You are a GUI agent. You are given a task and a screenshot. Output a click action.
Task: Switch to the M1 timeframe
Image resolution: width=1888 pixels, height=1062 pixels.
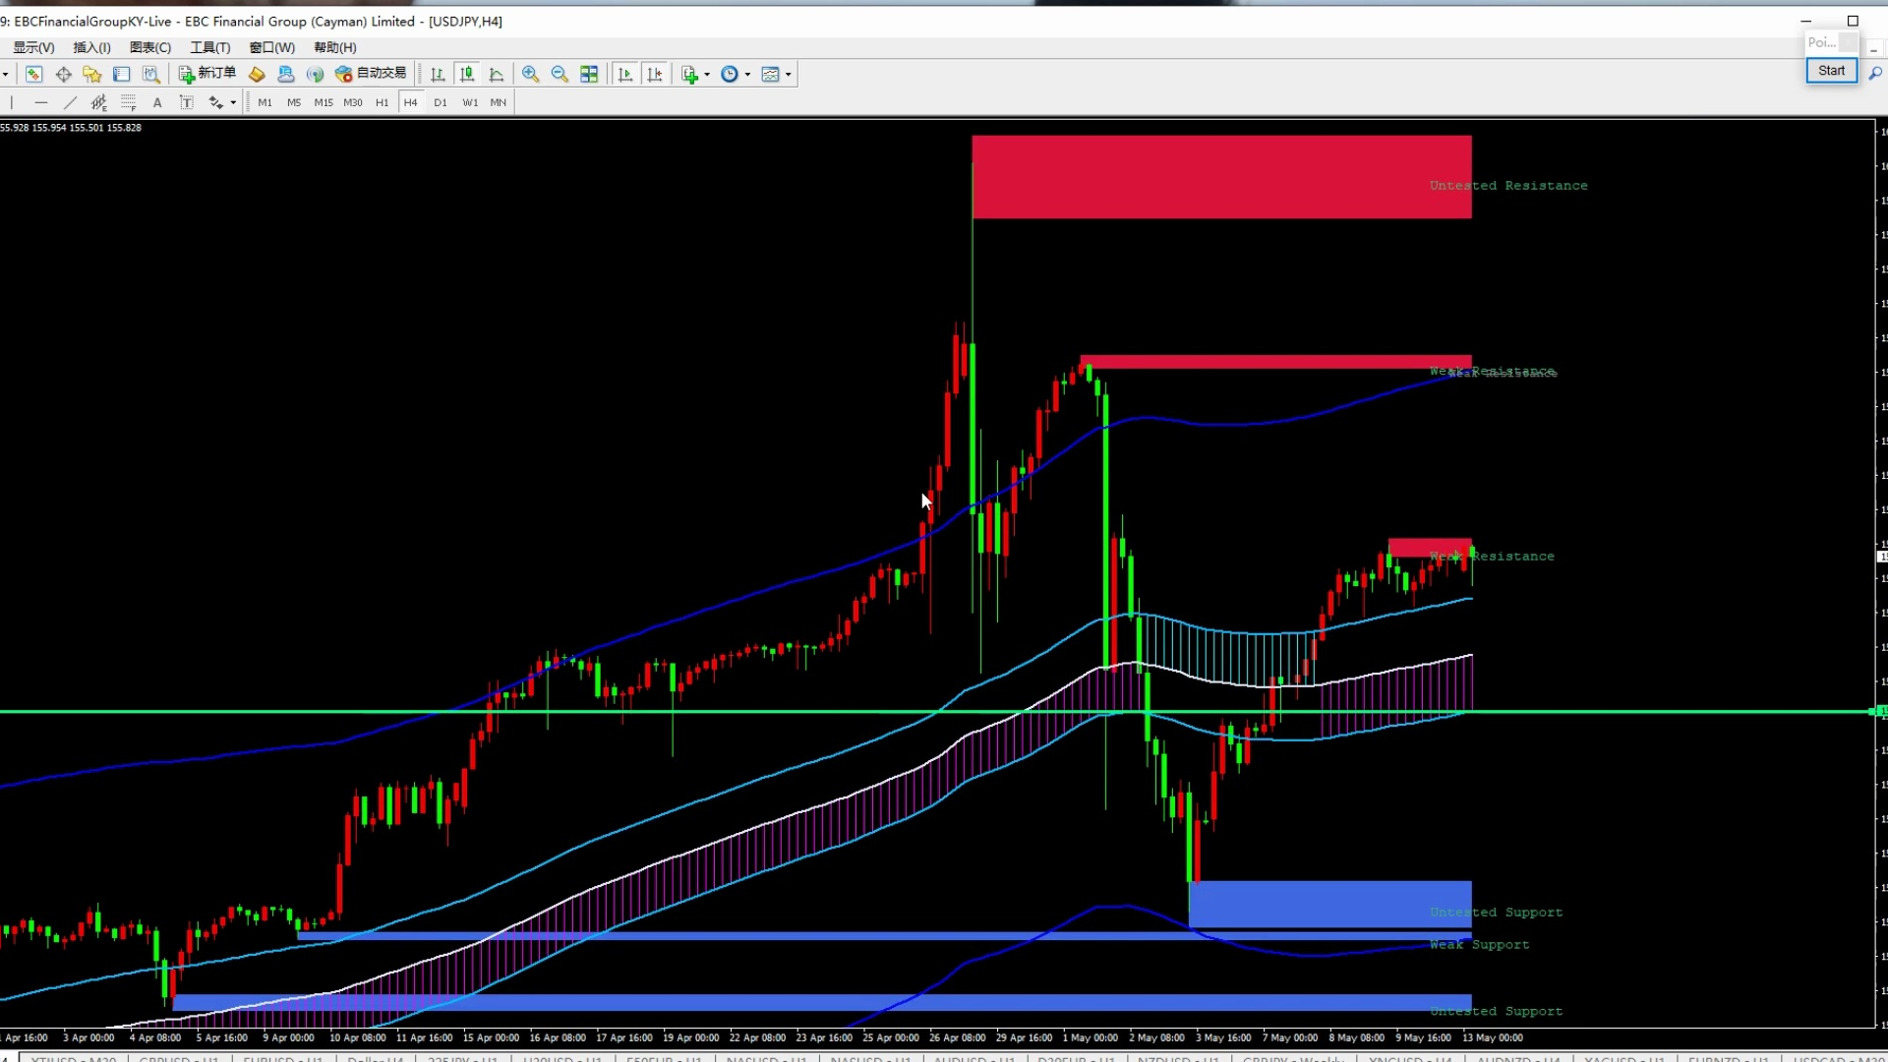point(265,102)
